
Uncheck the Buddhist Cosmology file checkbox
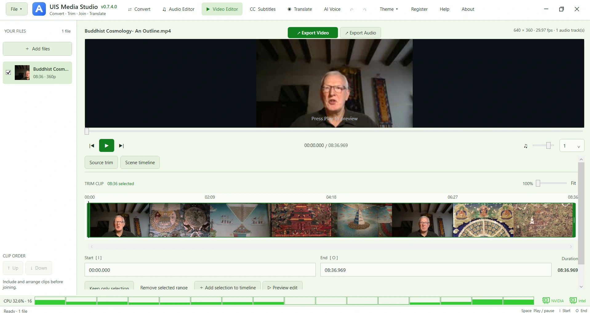(x=8, y=73)
